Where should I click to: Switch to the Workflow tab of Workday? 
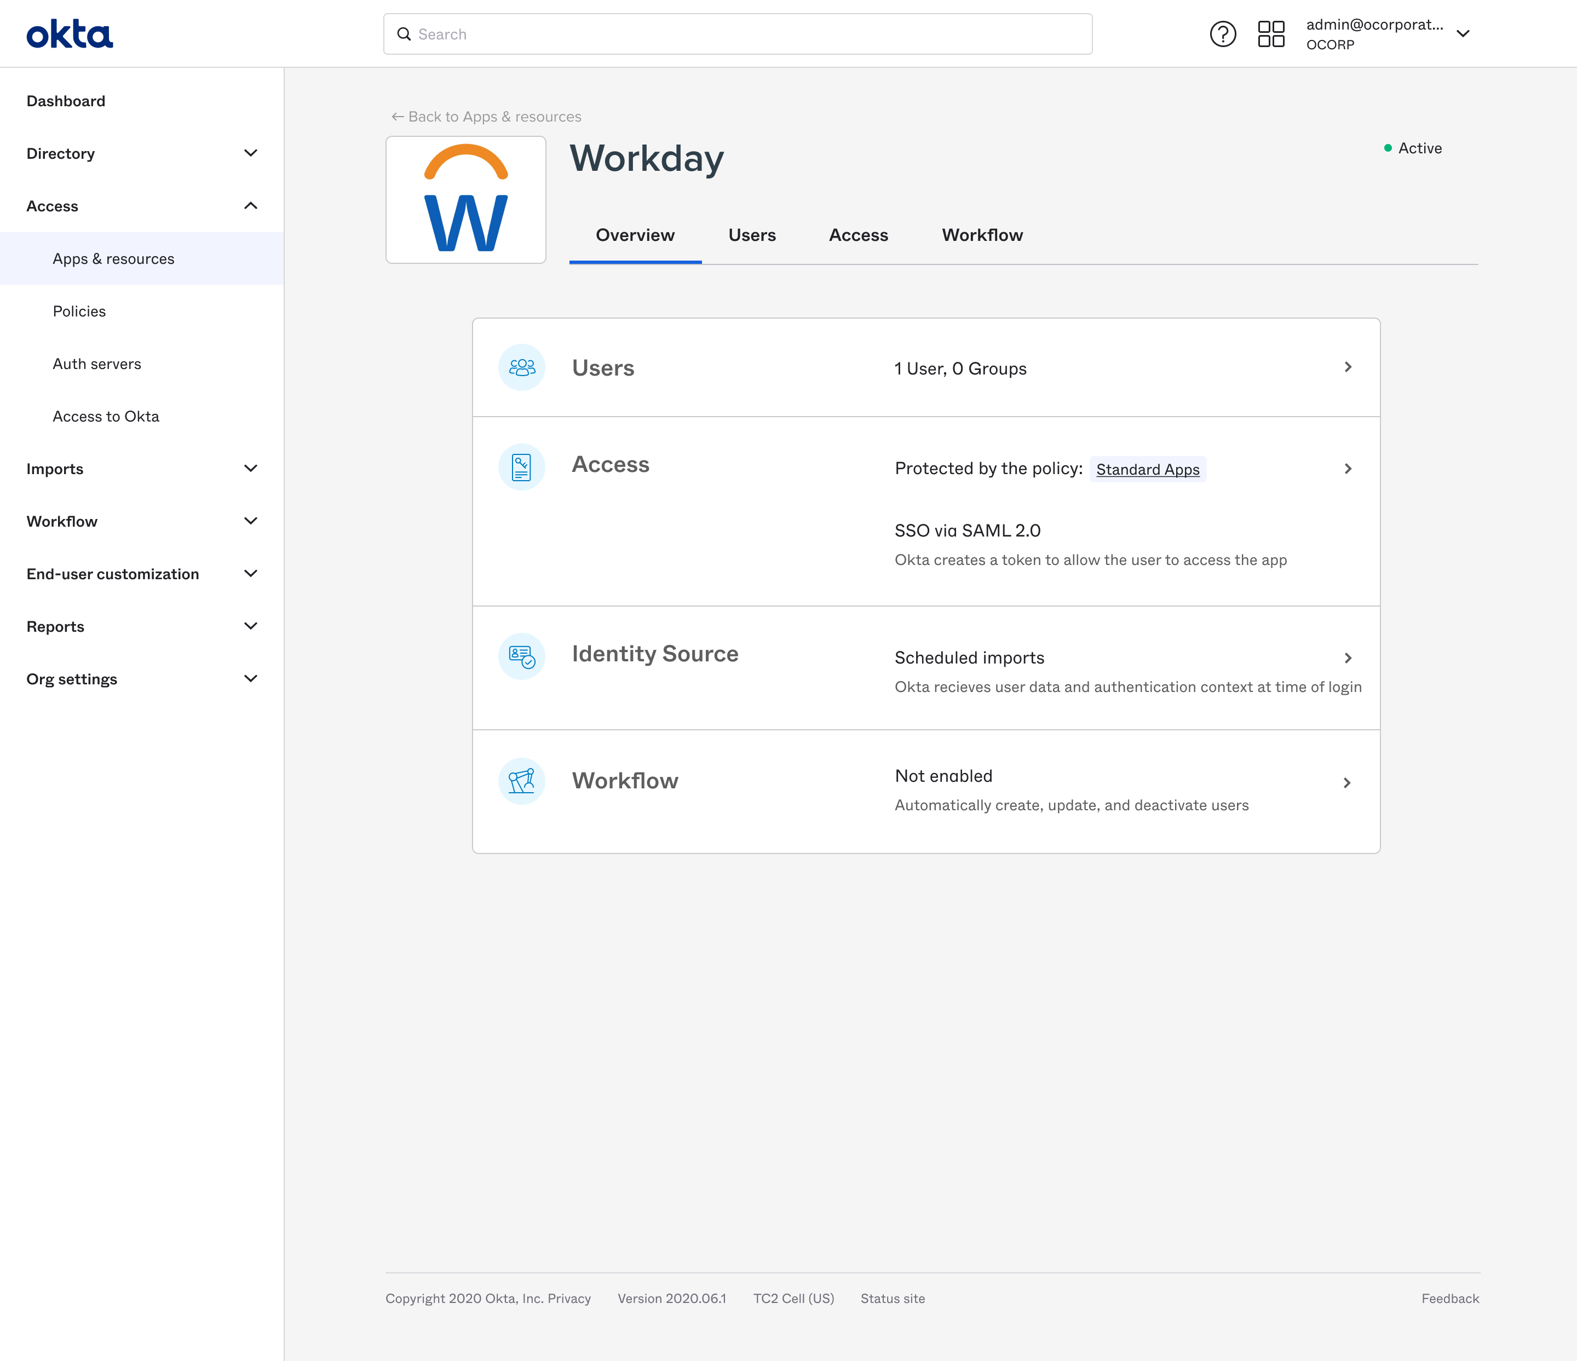point(982,235)
